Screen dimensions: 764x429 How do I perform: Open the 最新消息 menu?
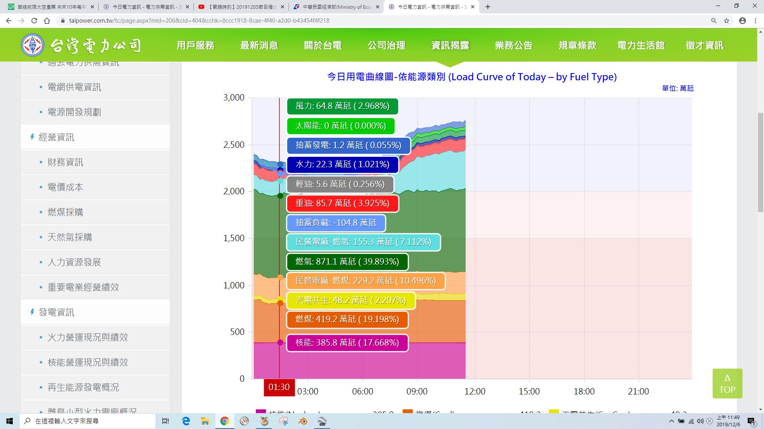[259, 45]
